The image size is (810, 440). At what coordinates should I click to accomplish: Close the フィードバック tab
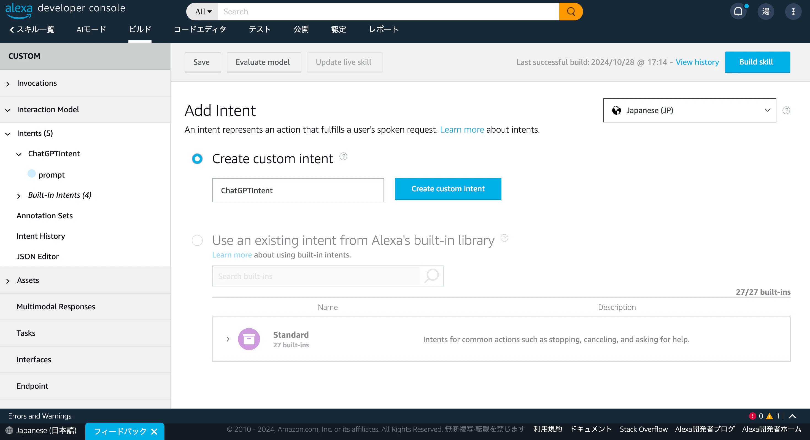click(154, 431)
